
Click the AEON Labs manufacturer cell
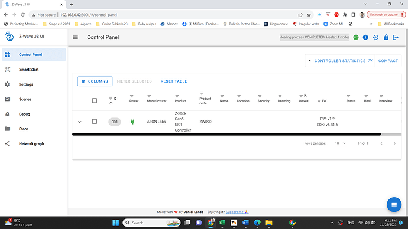pyautogui.click(x=156, y=122)
